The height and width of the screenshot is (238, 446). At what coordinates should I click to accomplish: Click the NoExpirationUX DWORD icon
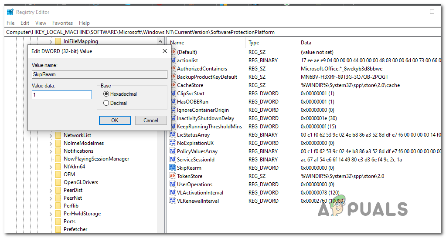click(x=172, y=143)
